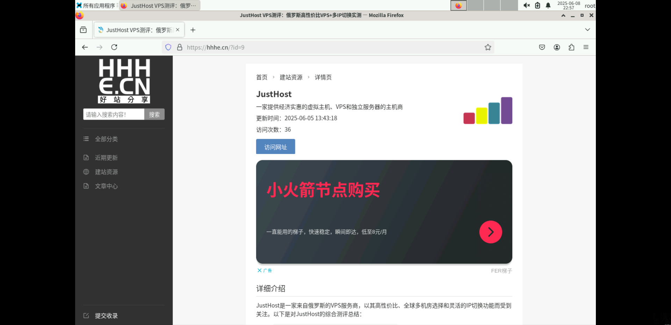The height and width of the screenshot is (325, 671).
Task: Focus the 请输入搜索内容 search field
Action: pyautogui.click(x=114, y=114)
